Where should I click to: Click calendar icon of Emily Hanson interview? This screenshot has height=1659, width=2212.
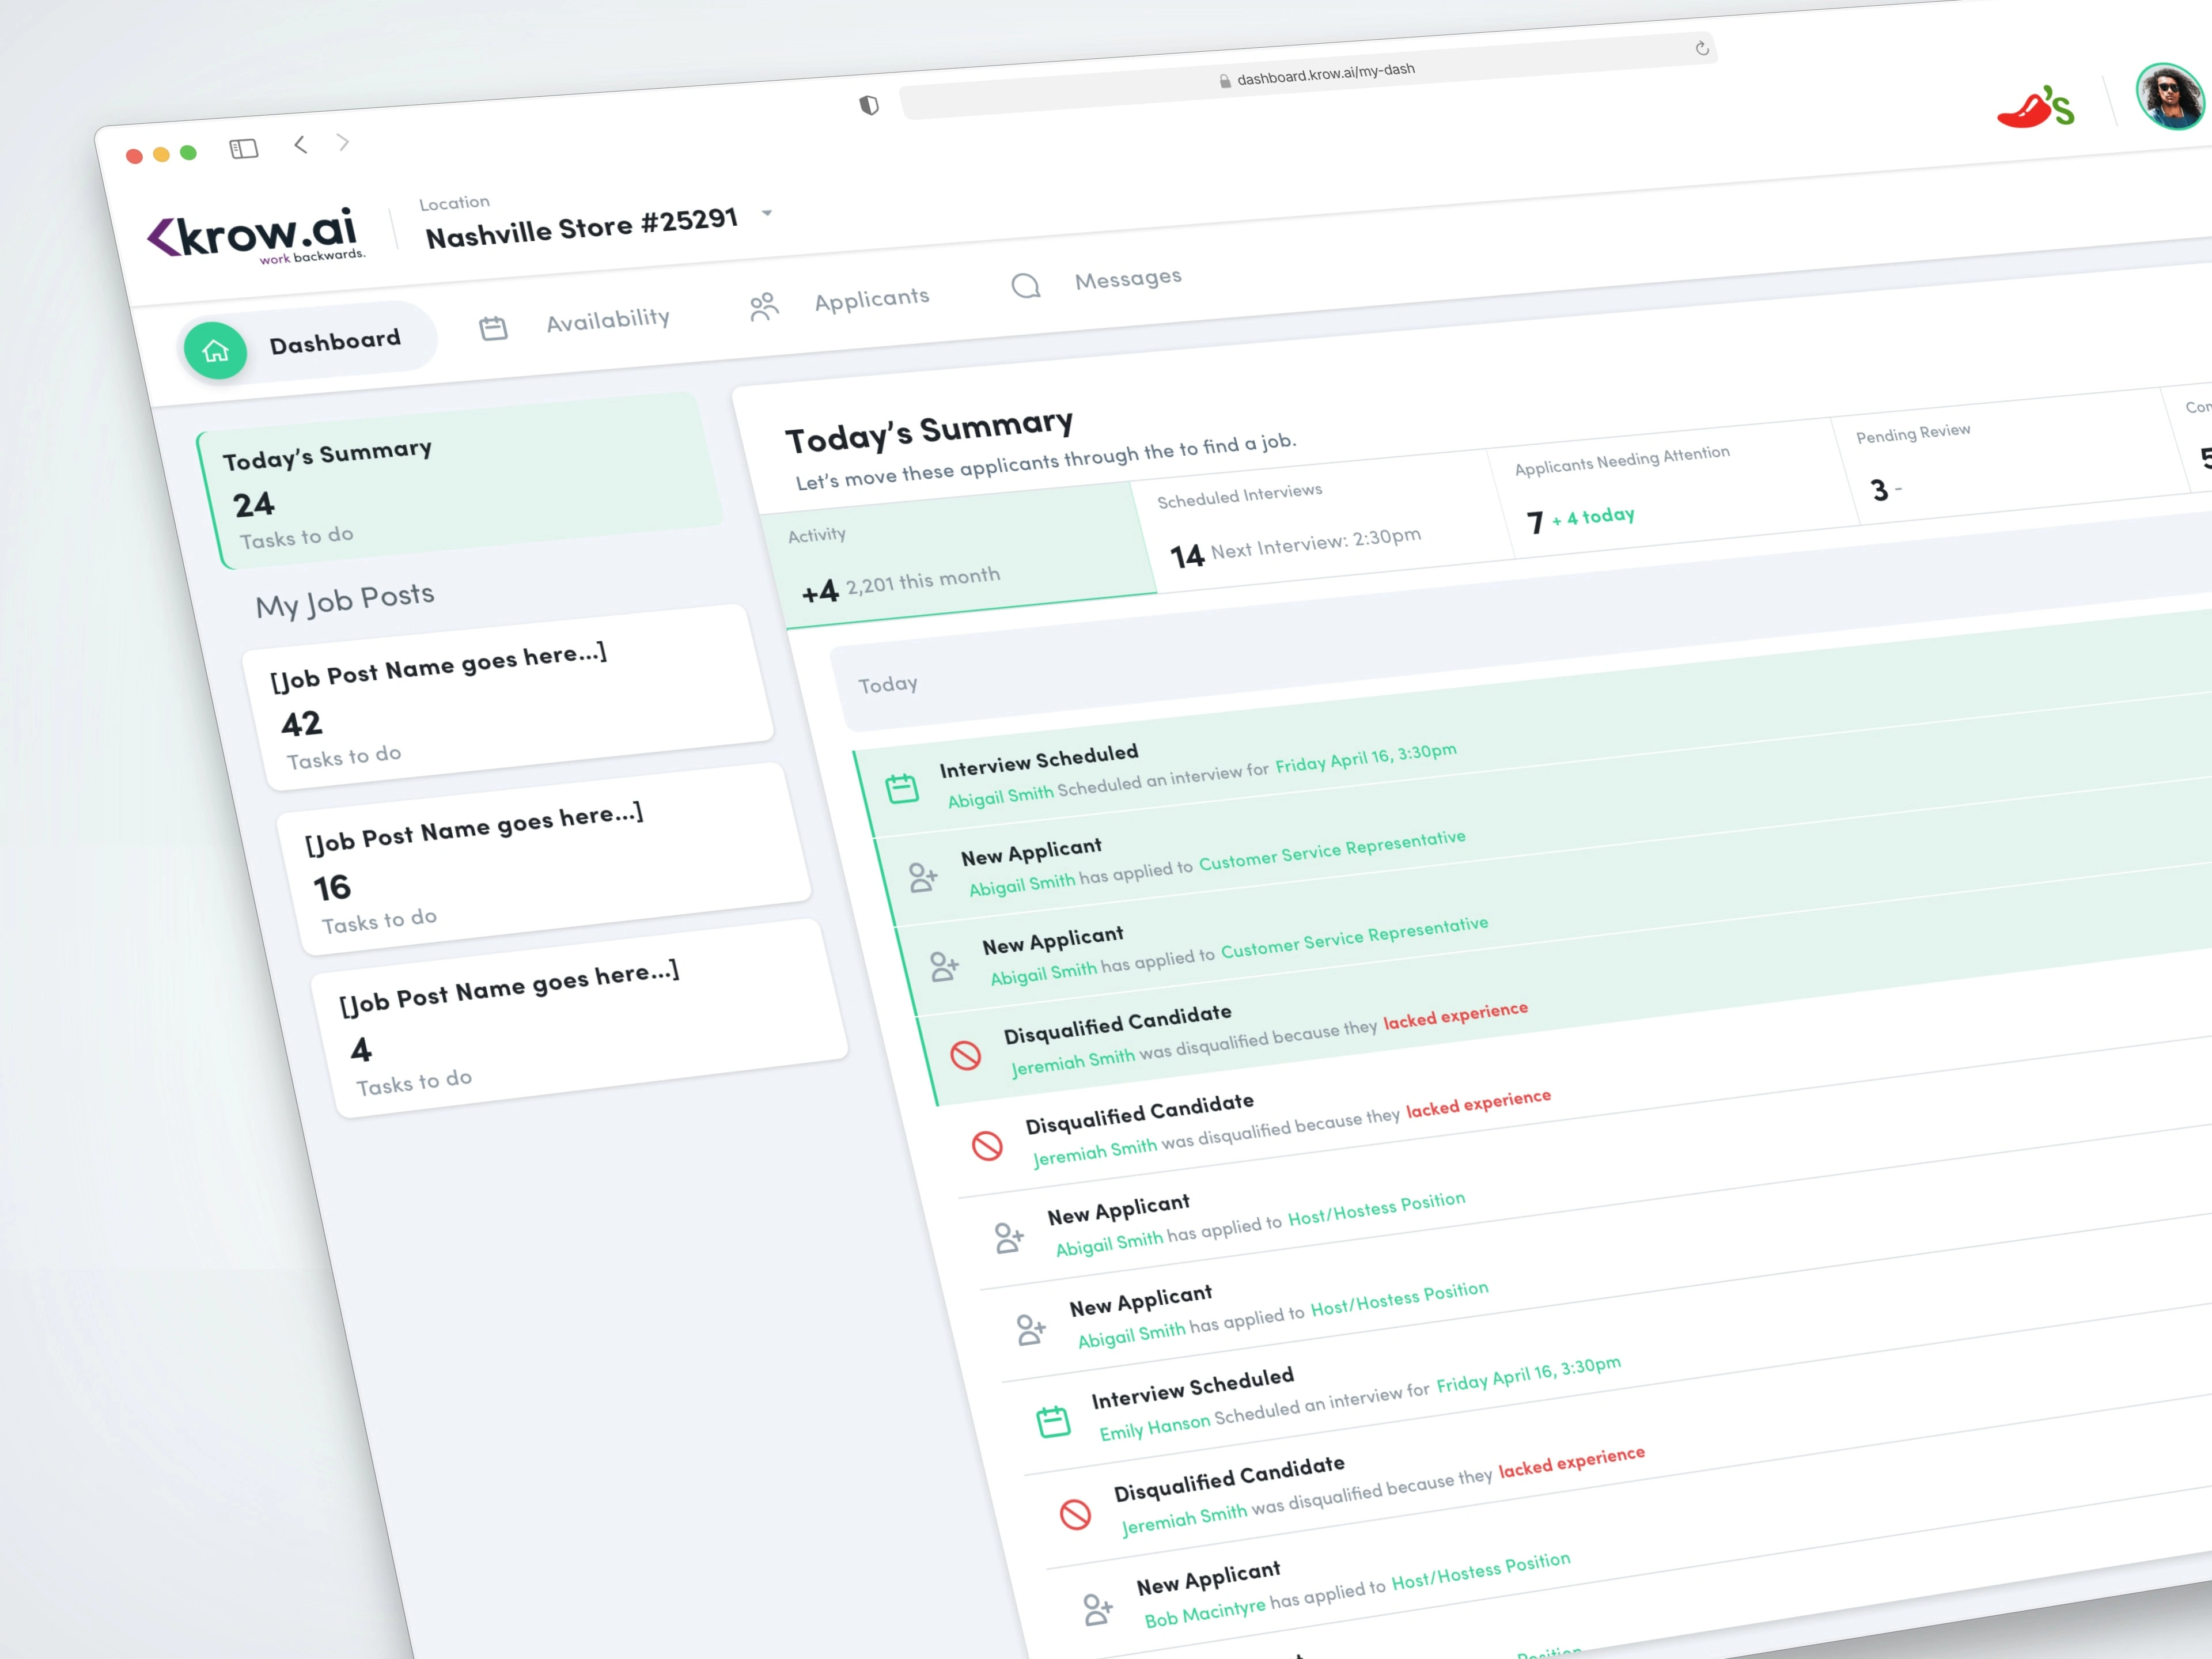point(1053,1421)
